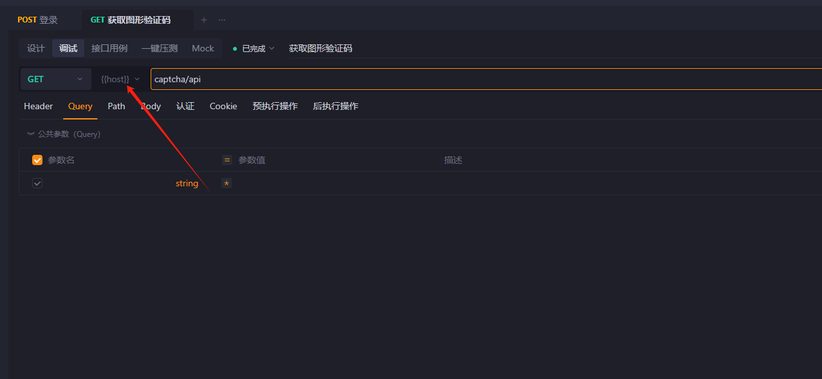This screenshot has height=379, width=822.
Task: Open the 认证 tab
Action: click(185, 106)
